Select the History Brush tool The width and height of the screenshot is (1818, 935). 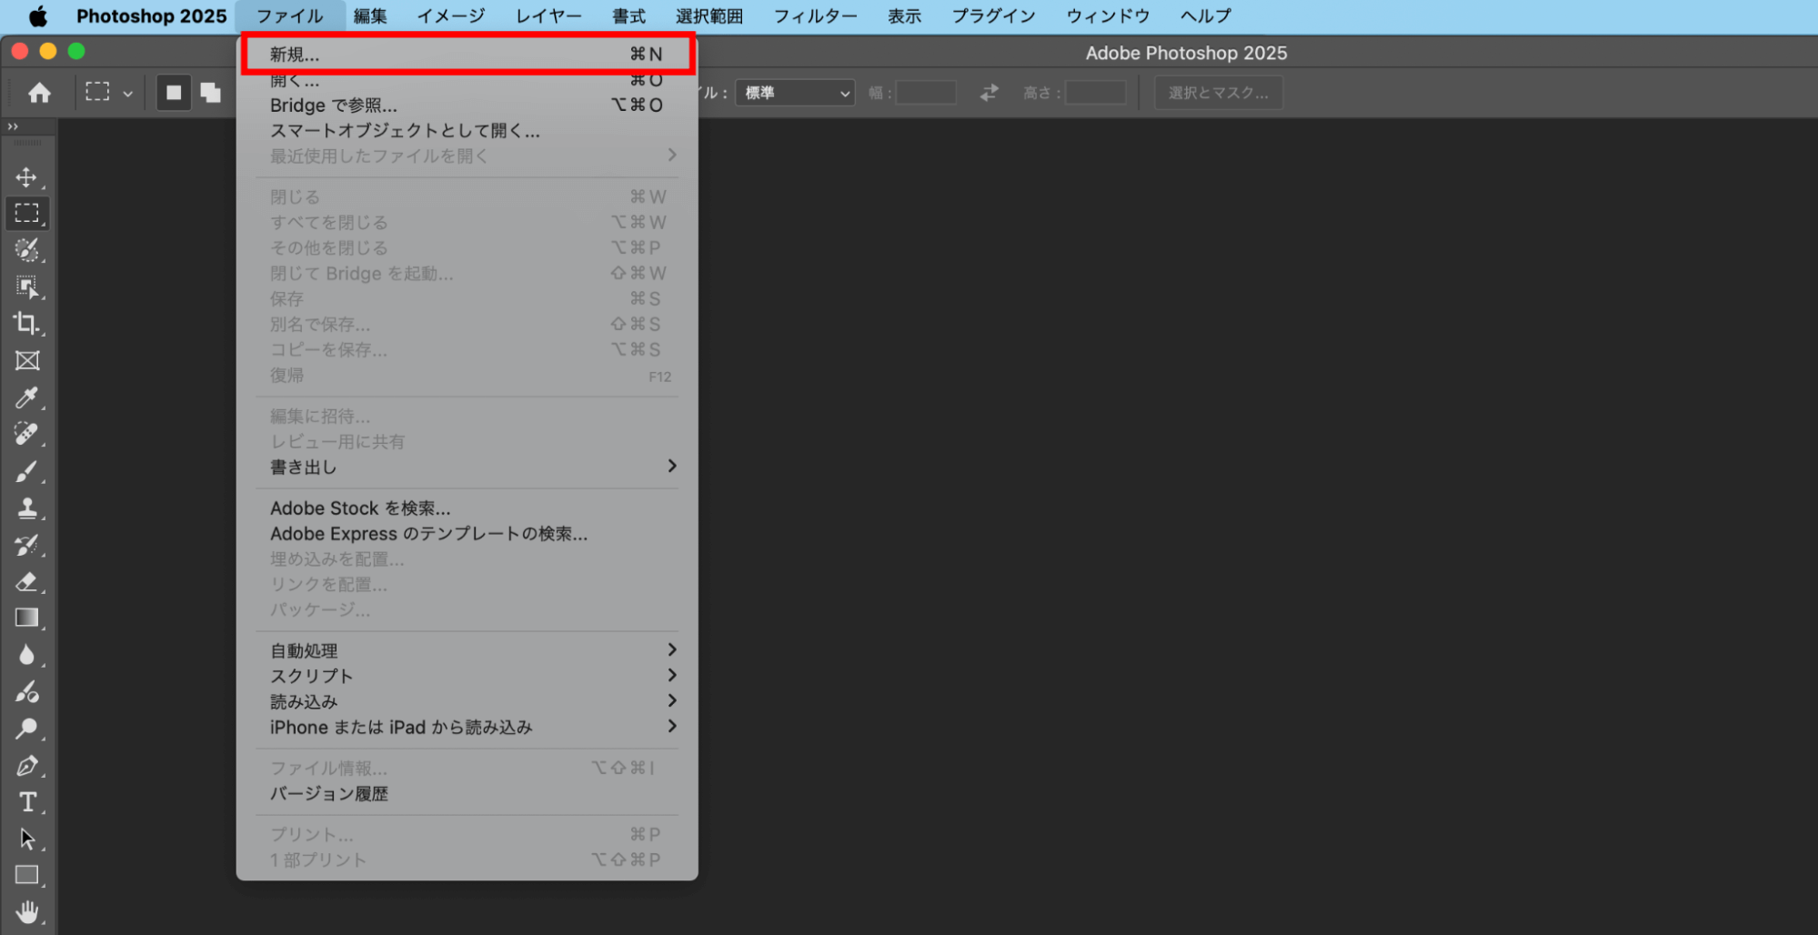26,545
